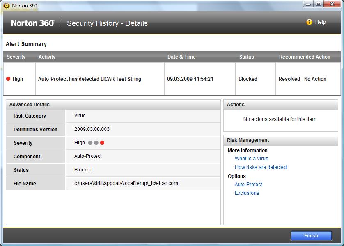Click the red High severity dot in Alert Summary
The image size is (344, 246).
[8, 79]
